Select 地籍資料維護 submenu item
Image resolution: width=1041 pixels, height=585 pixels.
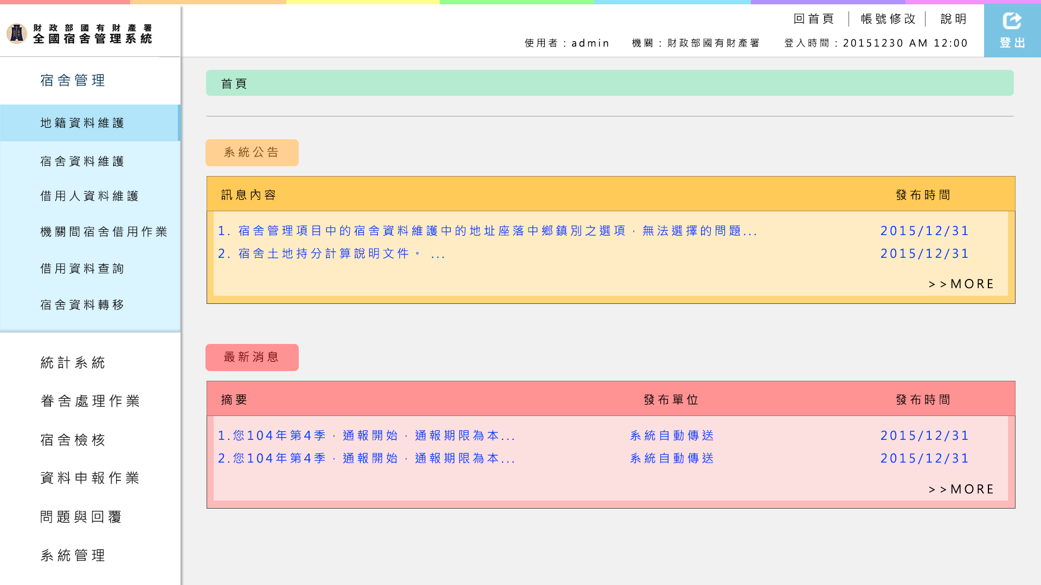(x=90, y=123)
